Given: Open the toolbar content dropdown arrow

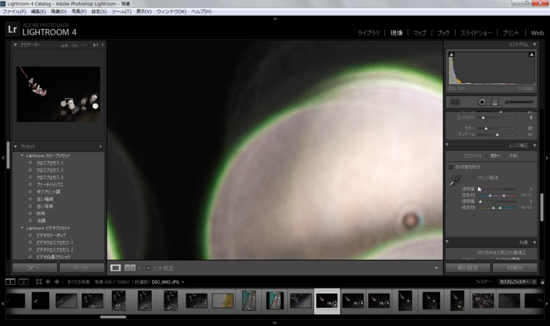Looking at the screenshot, I should click(437, 268).
